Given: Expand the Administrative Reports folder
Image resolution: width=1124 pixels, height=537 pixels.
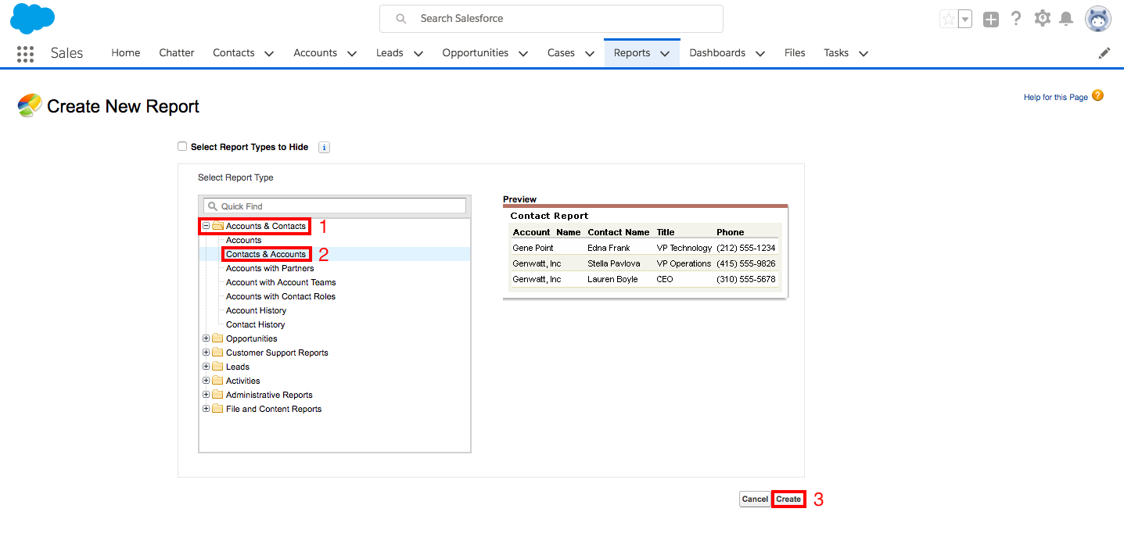Looking at the screenshot, I should (206, 395).
